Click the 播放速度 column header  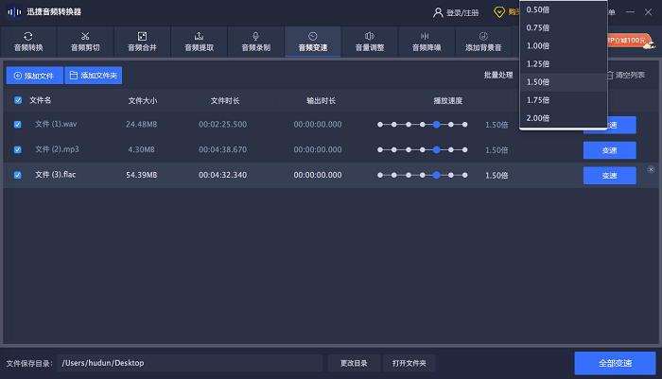click(x=448, y=101)
